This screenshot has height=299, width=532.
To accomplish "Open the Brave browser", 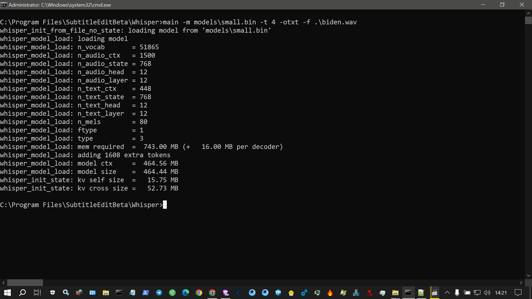I will pos(226,293).
